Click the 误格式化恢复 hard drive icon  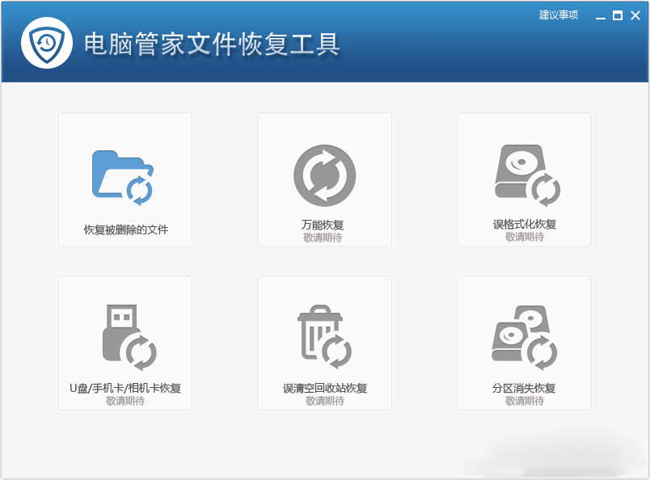click(x=524, y=175)
